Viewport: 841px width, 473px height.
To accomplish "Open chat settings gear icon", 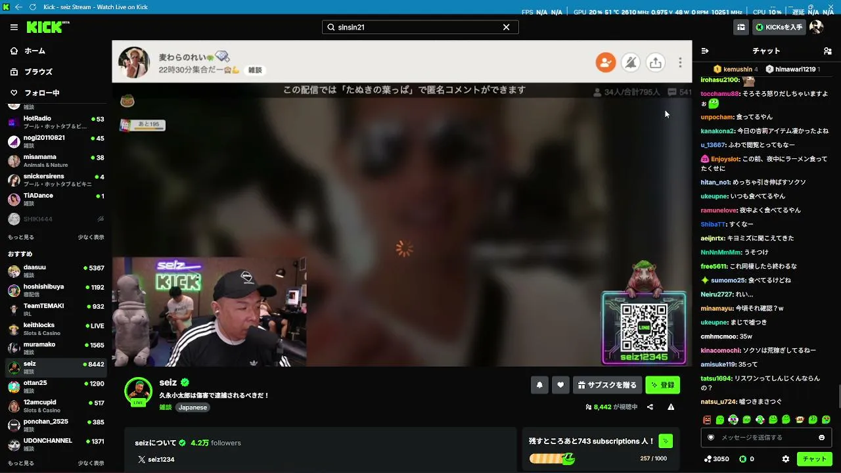I will pos(786,459).
